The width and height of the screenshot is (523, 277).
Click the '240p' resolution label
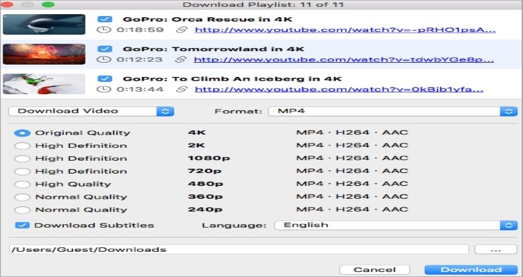click(x=205, y=209)
